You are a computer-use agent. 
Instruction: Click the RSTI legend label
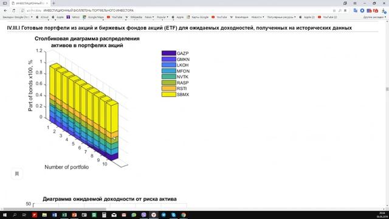click(x=182, y=88)
